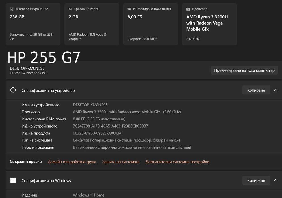This screenshot has width=282, height=198.
Task: Open the Инсталирана RAM памет 8,00 ГБ card
Action: click(x=151, y=24)
